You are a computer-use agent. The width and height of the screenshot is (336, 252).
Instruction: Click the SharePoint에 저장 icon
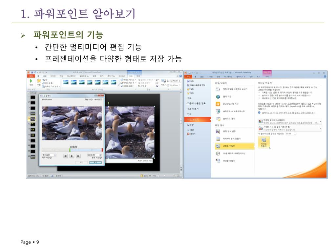pos(218,104)
